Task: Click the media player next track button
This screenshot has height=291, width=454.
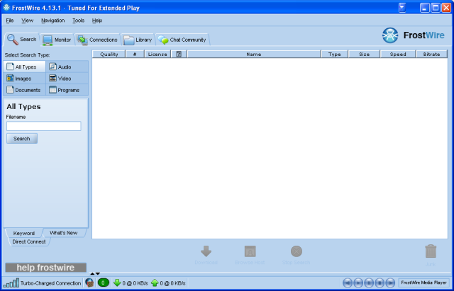Action: (x=390, y=283)
